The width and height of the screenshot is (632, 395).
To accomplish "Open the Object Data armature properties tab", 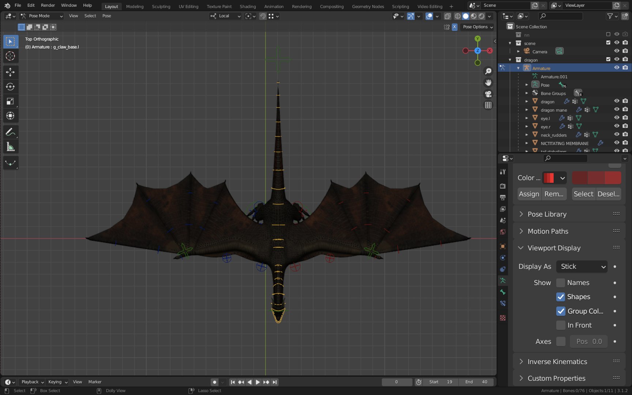I will (x=503, y=281).
